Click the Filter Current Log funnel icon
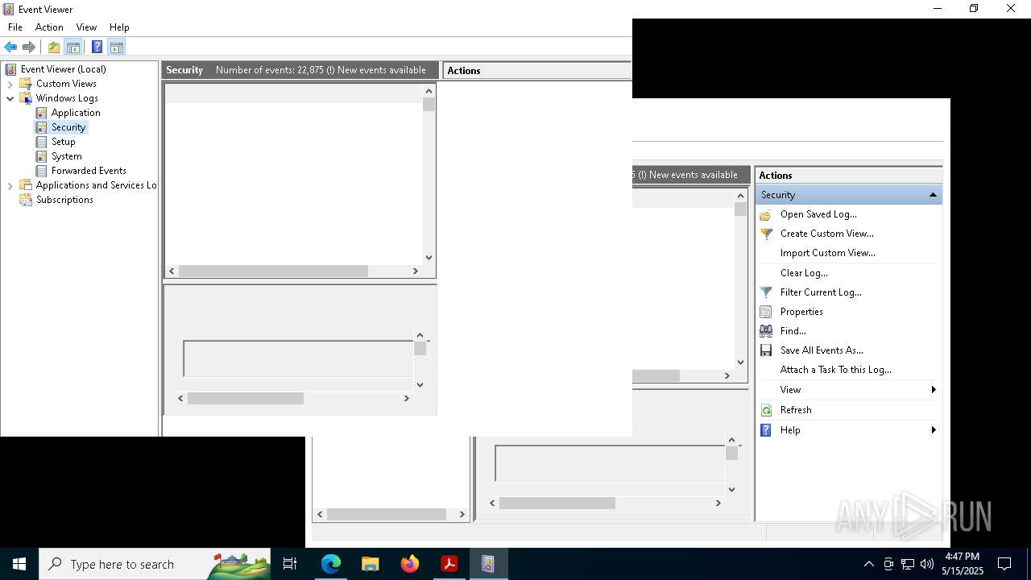1031x580 pixels. [x=766, y=292]
